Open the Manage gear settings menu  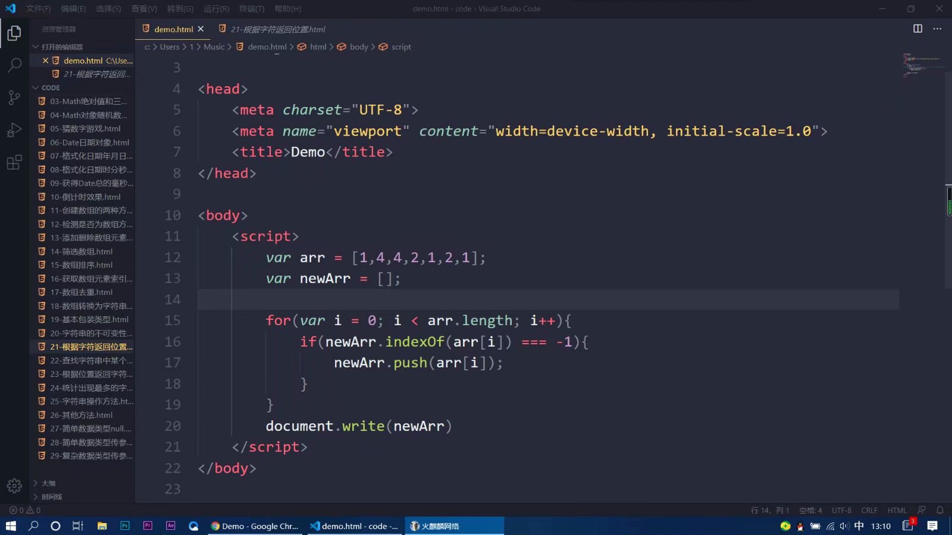[x=14, y=486]
